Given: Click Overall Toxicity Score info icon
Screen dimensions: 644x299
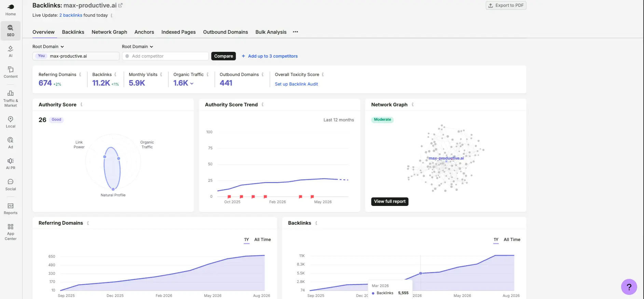Looking at the screenshot, I should 323,74.
